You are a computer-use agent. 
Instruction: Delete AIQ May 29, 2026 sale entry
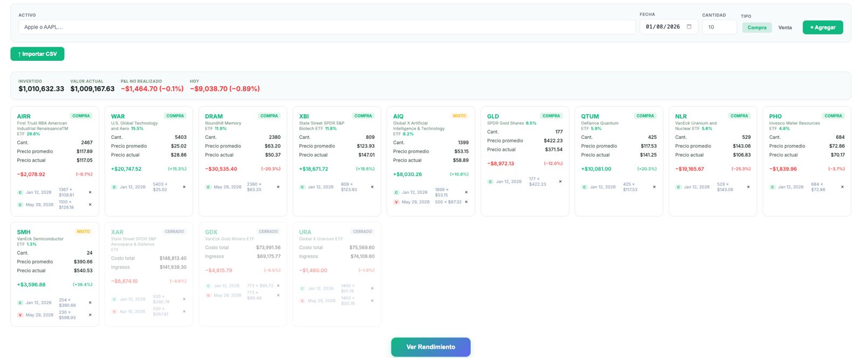(x=466, y=202)
